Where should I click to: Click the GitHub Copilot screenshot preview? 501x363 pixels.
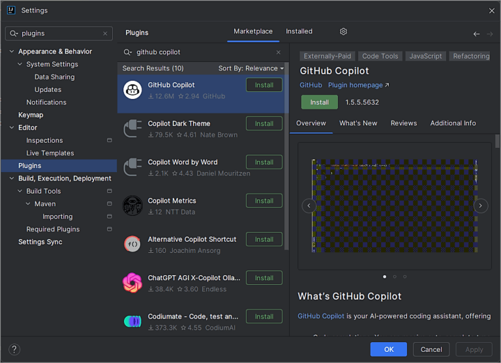(x=394, y=206)
